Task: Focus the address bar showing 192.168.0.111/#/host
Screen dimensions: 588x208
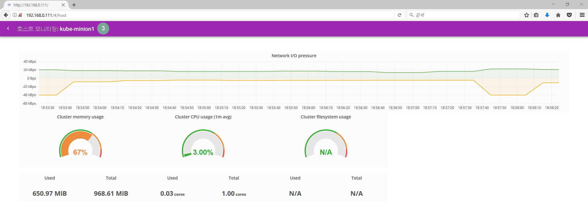Action: [209, 15]
